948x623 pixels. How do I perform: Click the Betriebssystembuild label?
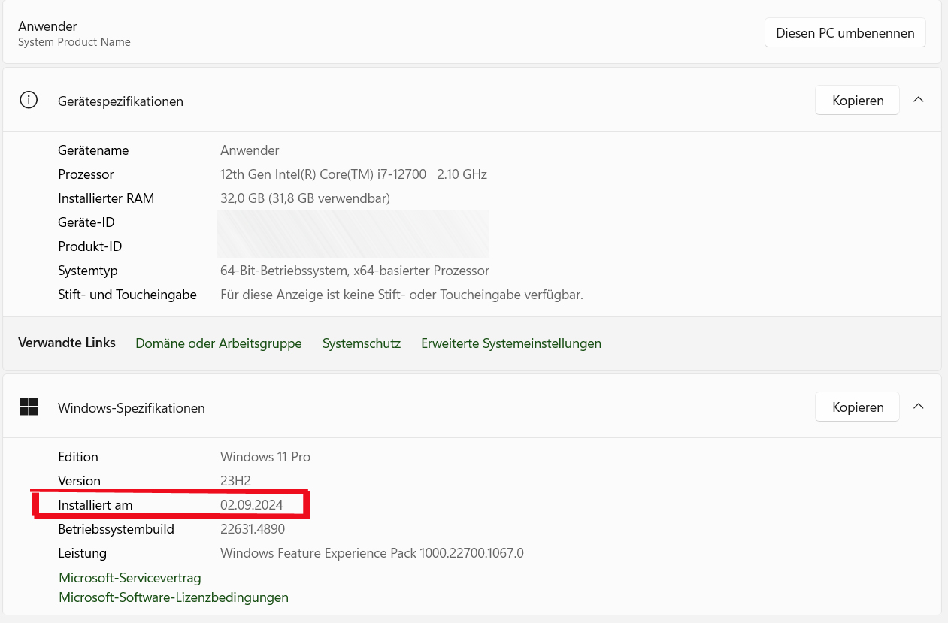116,529
